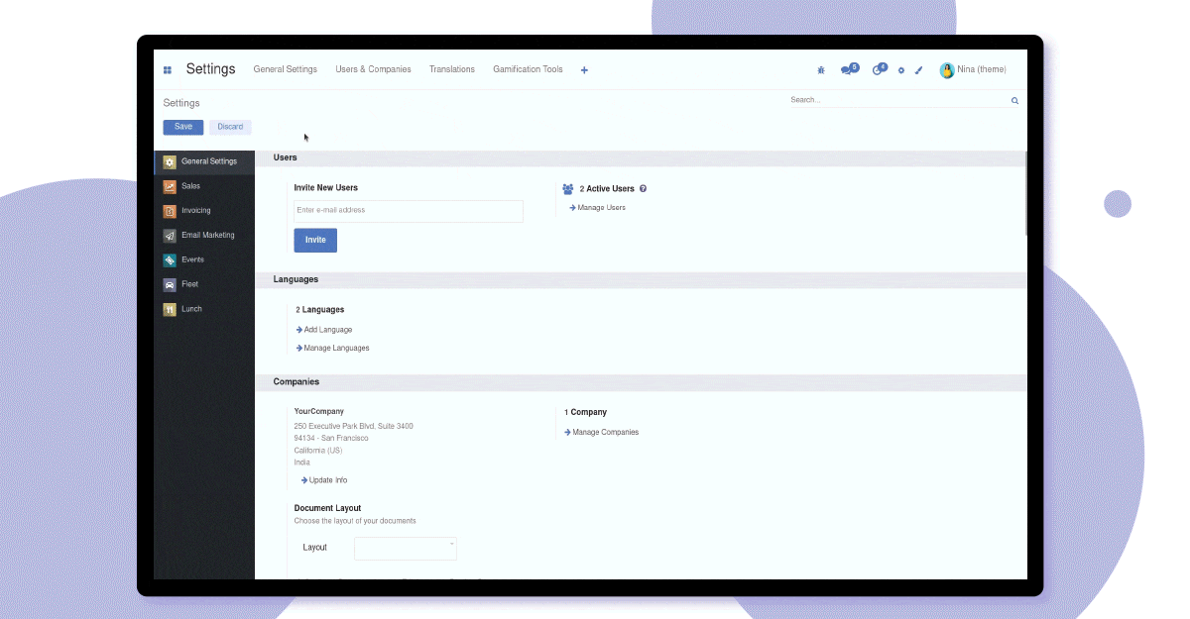Open the General Settings top menu

click(x=286, y=69)
